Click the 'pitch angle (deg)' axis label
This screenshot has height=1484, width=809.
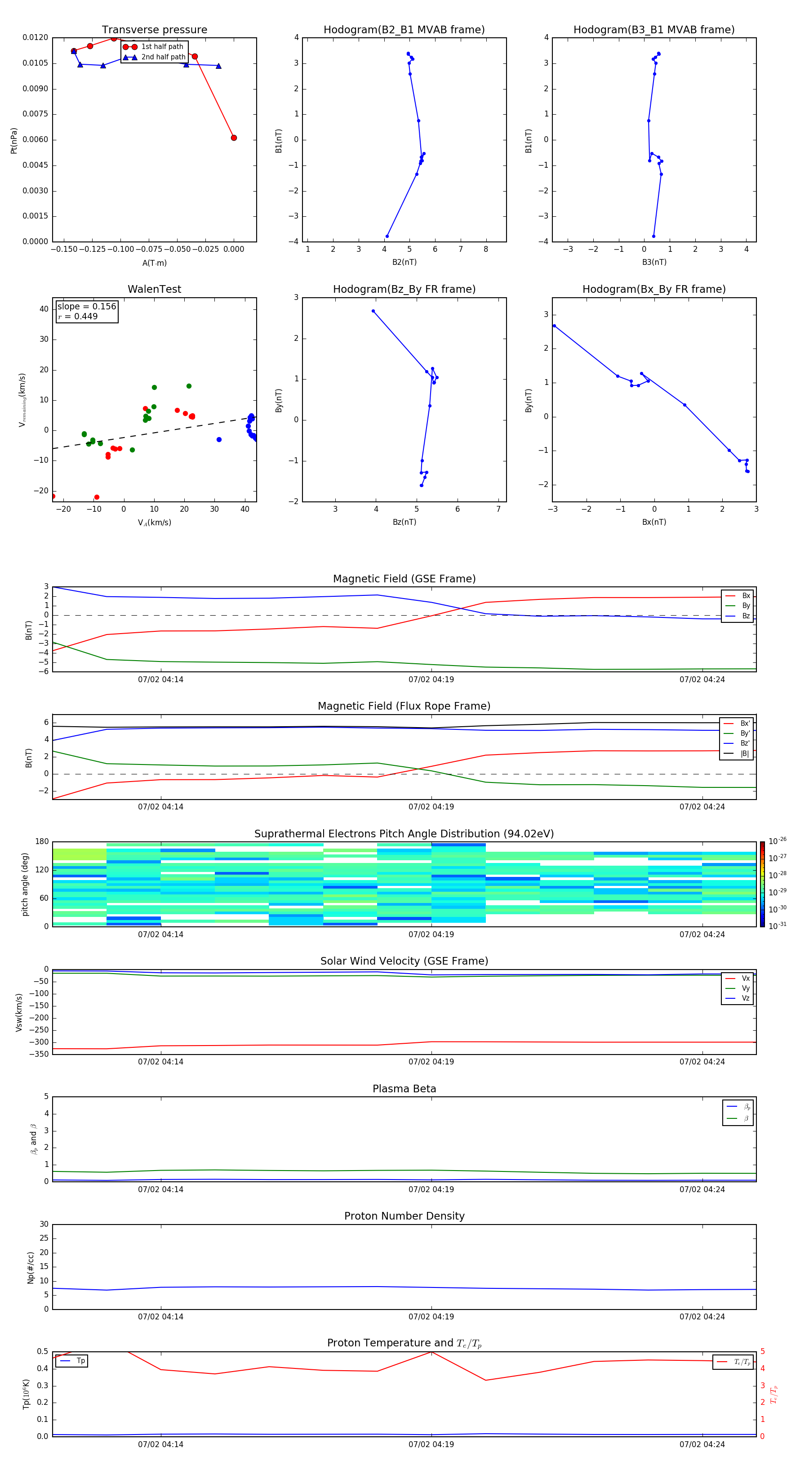[25, 884]
